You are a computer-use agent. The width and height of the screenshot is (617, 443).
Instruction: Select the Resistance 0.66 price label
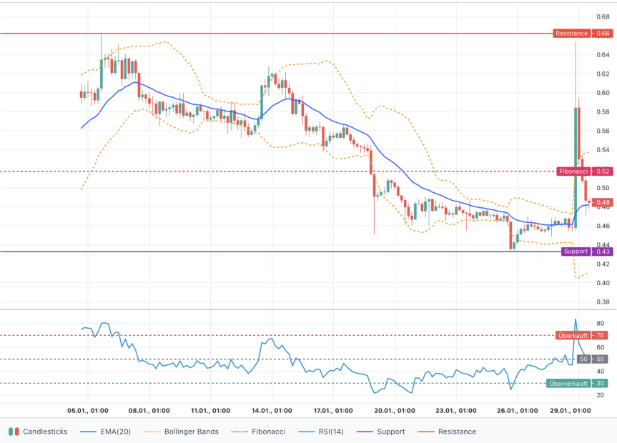(582, 34)
